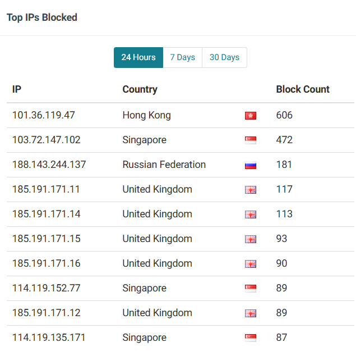Click the Hong Kong flag icon
The height and width of the screenshot is (356, 356).
point(251,116)
